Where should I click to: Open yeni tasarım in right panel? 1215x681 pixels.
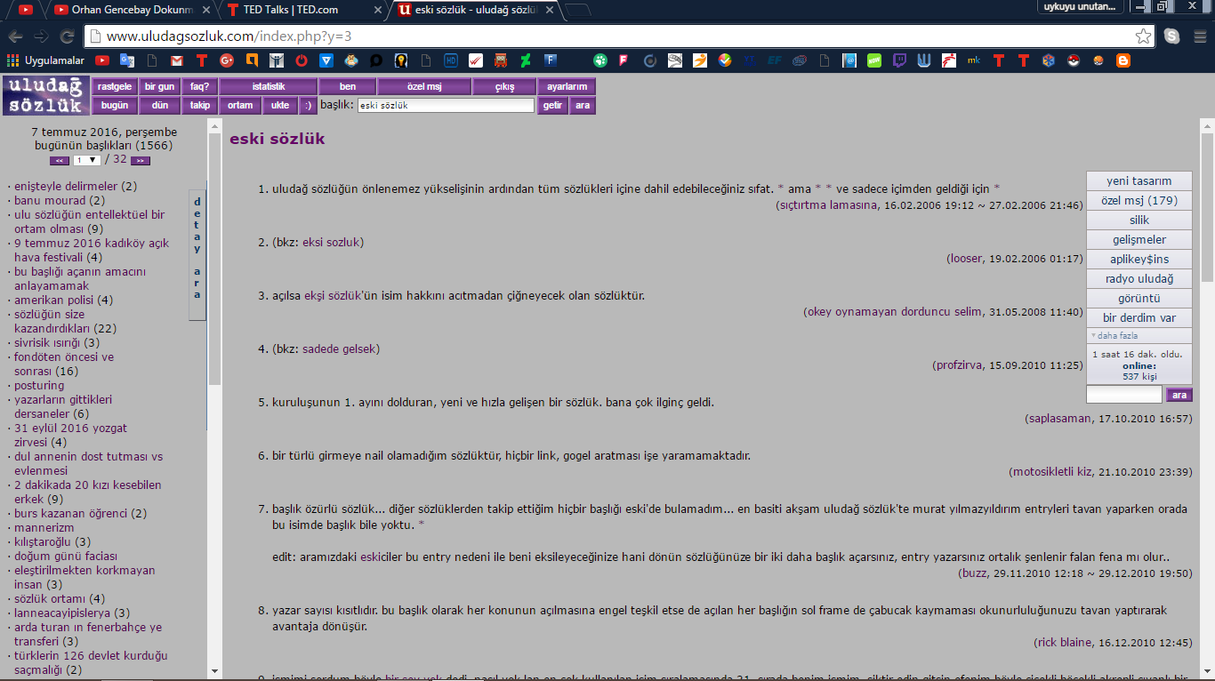1139,180
